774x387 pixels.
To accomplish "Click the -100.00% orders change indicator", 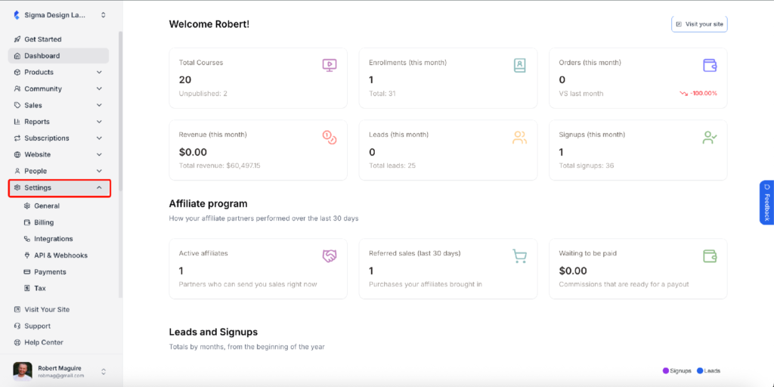I will [698, 93].
